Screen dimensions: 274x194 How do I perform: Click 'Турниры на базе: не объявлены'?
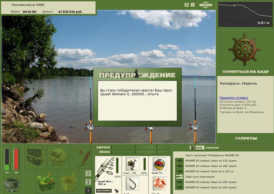pos(241,112)
